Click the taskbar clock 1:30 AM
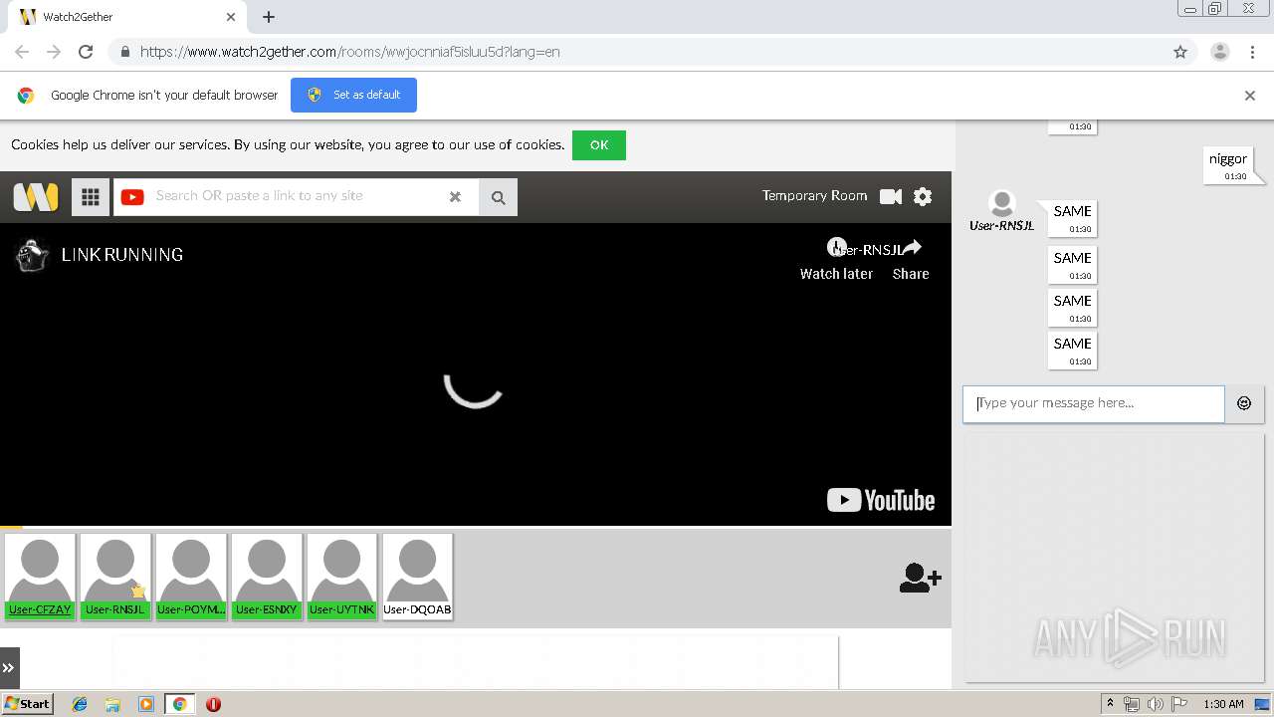This screenshot has width=1274, height=717. [1223, 704]
